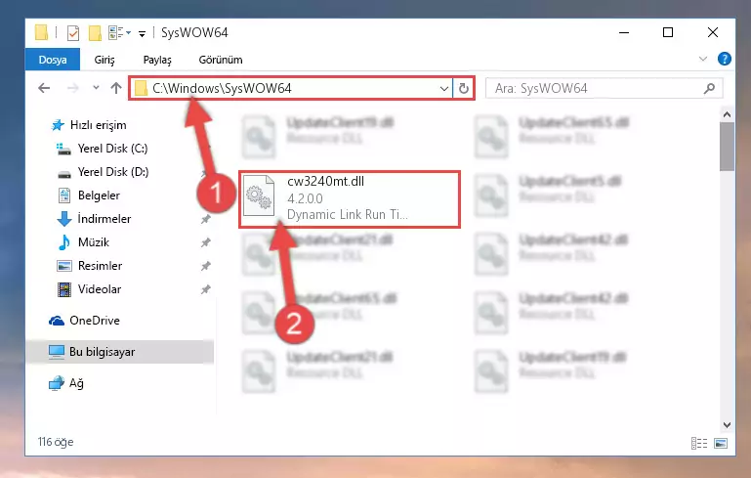This screenshot has width=751, height=478.
Task: Click the cw3240mt.dll gear file icon
Action: [259, 196]
